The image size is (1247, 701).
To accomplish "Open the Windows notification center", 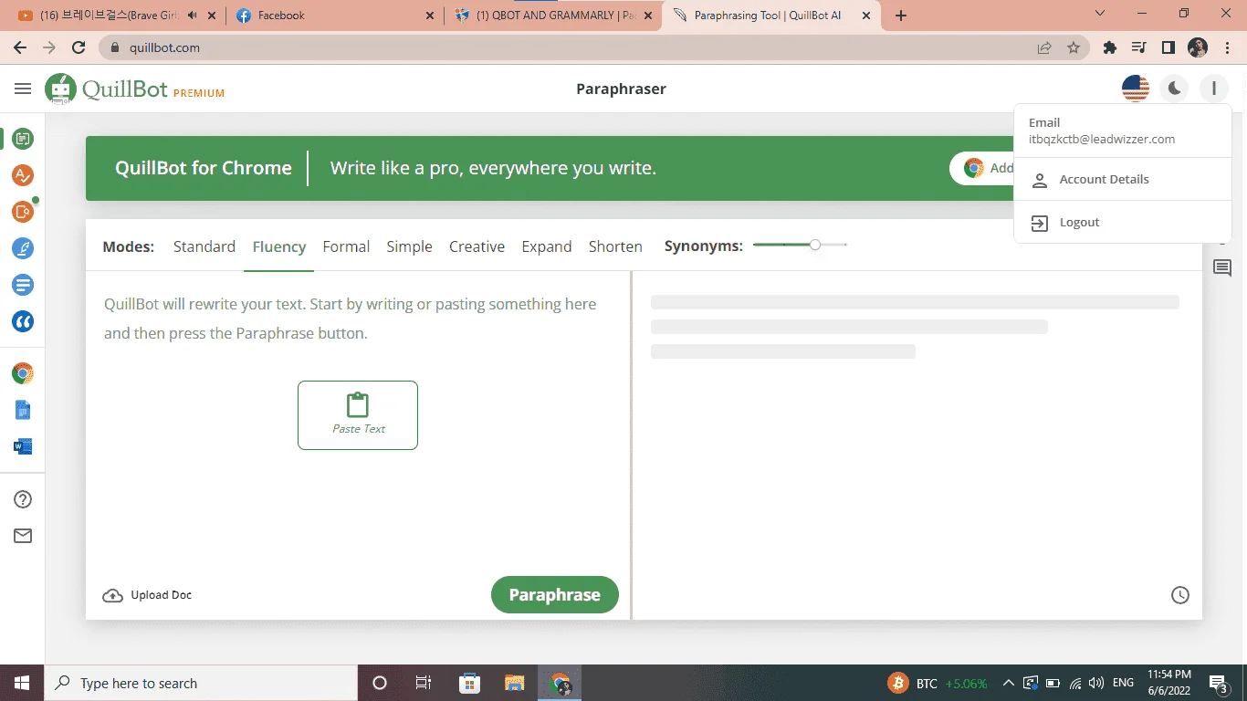I will [1218, 683].
